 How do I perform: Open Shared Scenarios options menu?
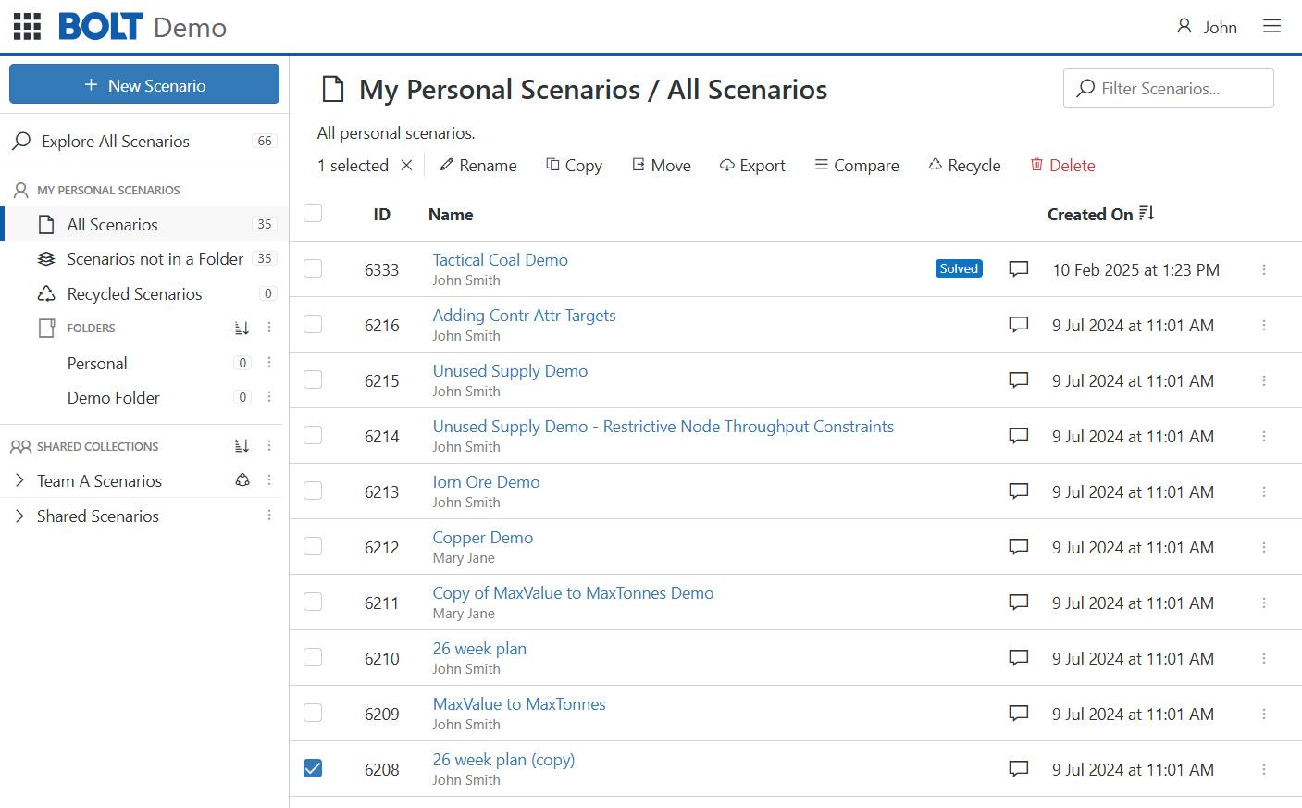(269, 516)
